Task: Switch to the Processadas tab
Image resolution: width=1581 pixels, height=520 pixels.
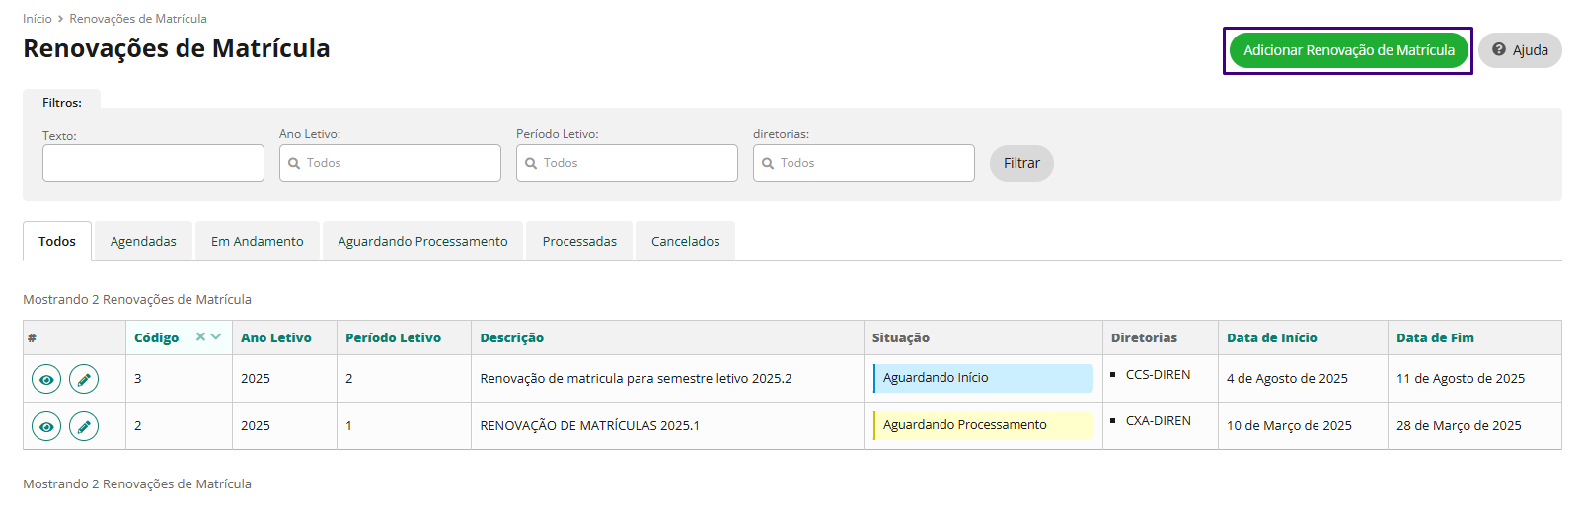Action: pyautogui.click(x=579, y=241)
